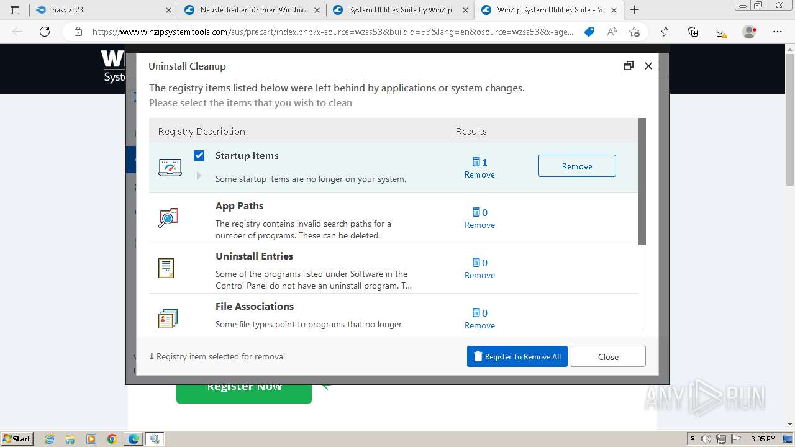Viewport: 795px width, 447px height.
Task: Click the Uninstall Entries document icon
Action: pyautogui.click(x=166, y=268)
